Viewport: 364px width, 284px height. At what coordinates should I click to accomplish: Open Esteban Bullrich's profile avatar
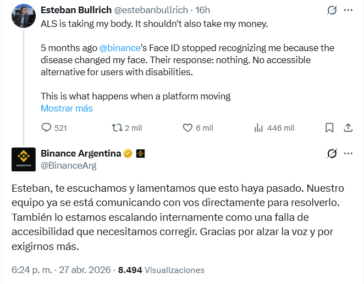click(x=23, y=16)
